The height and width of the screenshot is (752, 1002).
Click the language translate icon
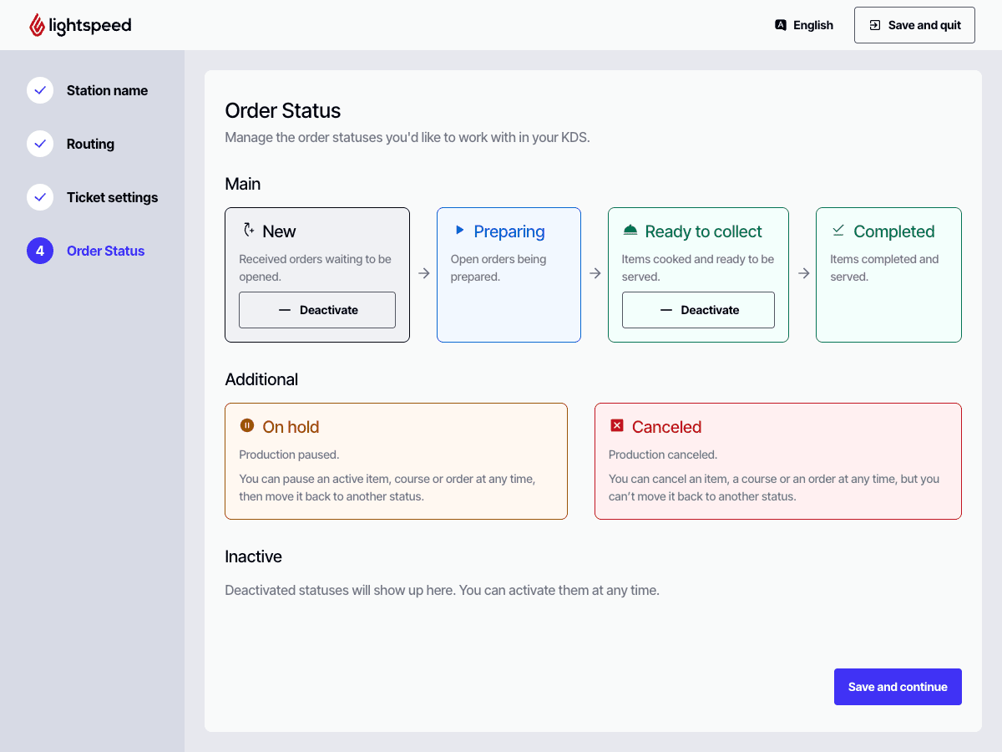(781, 25)
